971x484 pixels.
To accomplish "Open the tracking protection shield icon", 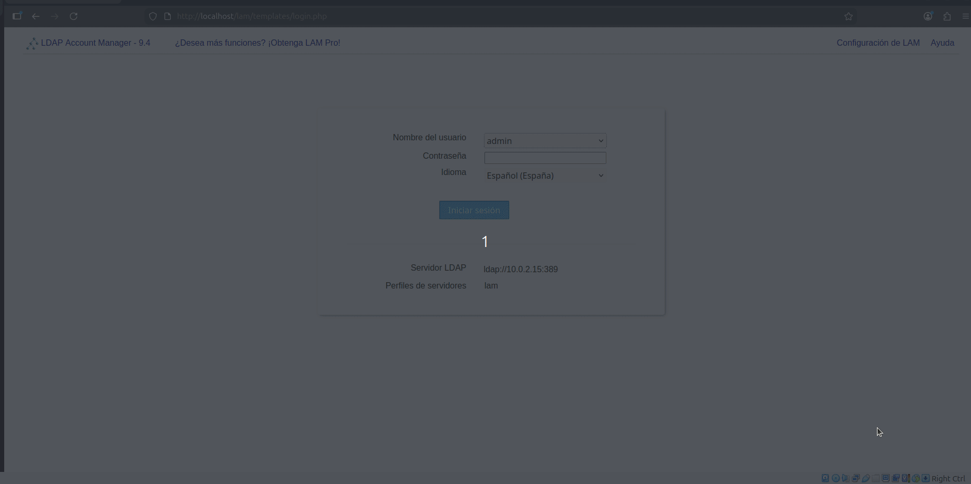I will tap(153, 16).
